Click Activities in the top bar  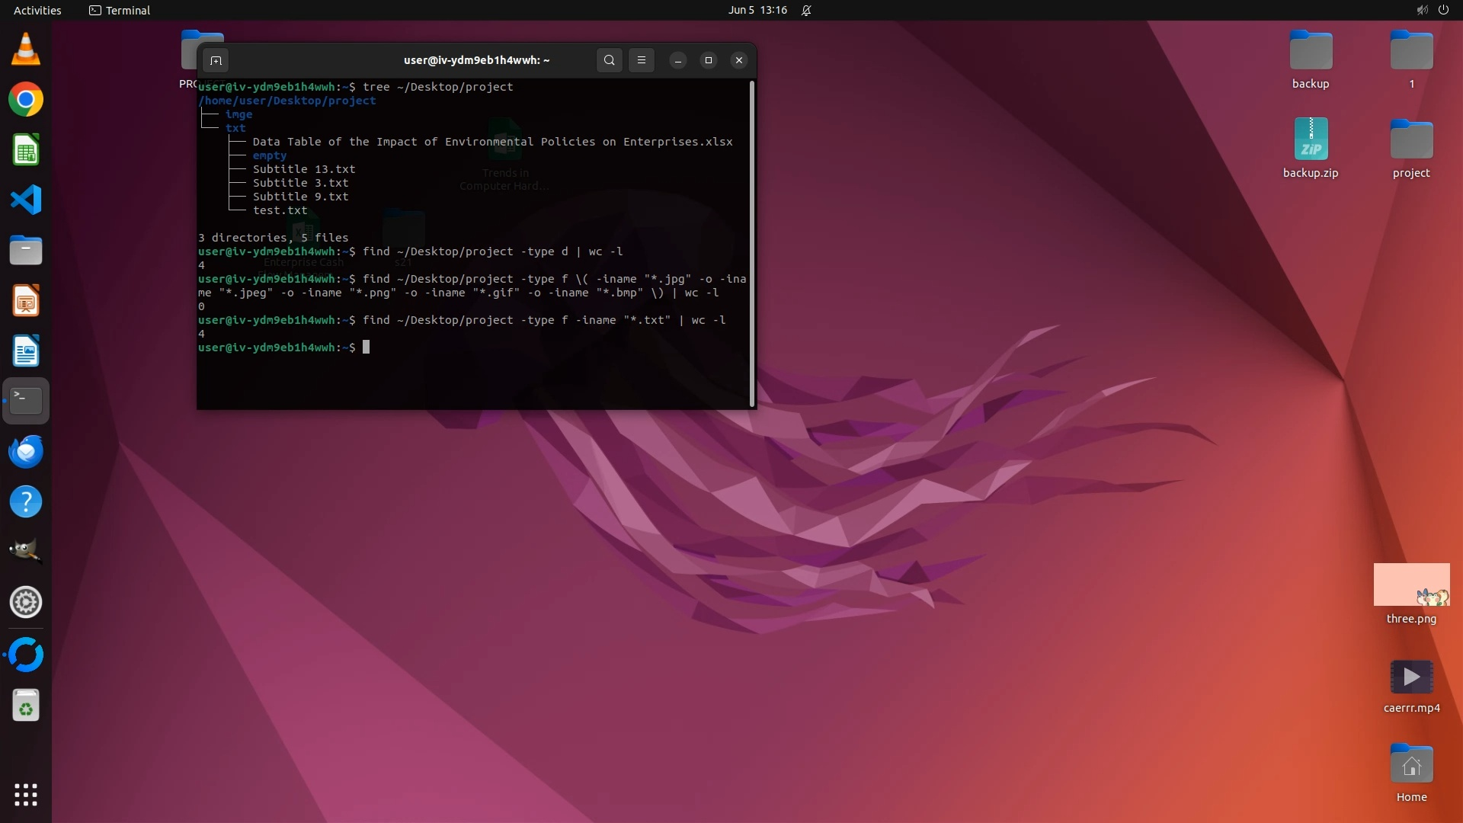click(x=37, y=10)
